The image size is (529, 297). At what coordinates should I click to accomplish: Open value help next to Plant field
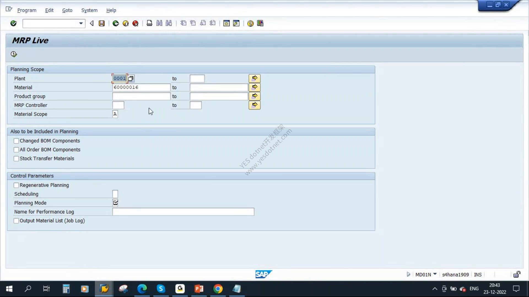click(x=131, y=79)
